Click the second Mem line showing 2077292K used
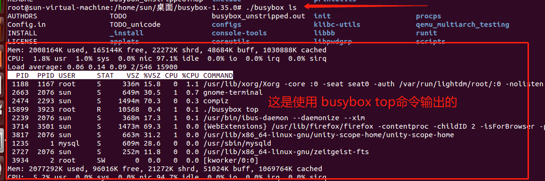545x181 pixels. click(165, 169)
